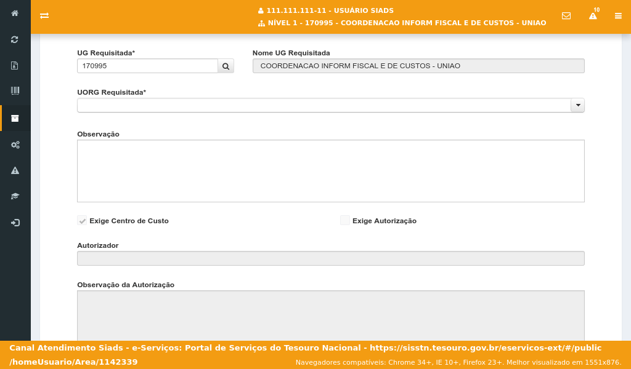Click the Observação da Autorização text area
Image resolution: width=631 pixels, height=369 pixels.
click(x=331, y=315)
